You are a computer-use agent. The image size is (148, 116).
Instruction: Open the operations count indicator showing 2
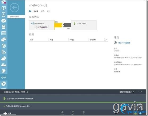click(135, 113)
